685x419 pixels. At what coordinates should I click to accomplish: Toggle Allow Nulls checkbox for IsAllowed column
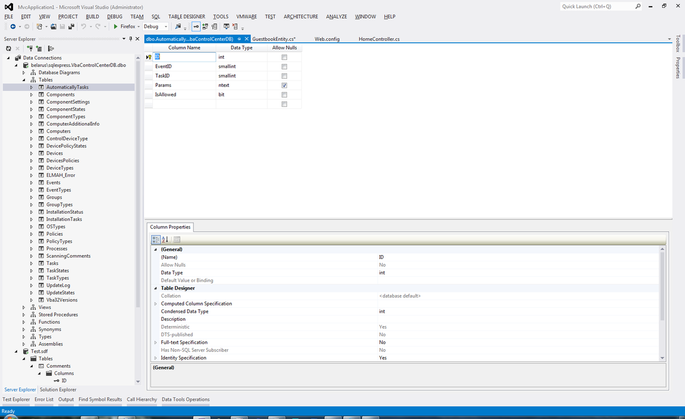pos(284,94)
